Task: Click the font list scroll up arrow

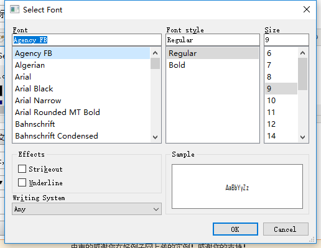Action: pyautogui.click(x=155, y=53)
